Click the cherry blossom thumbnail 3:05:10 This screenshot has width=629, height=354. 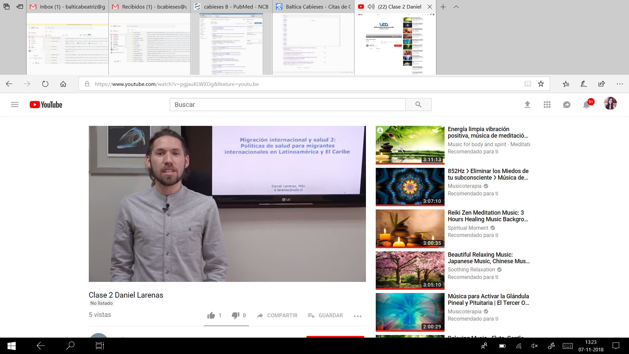(410, 270)
